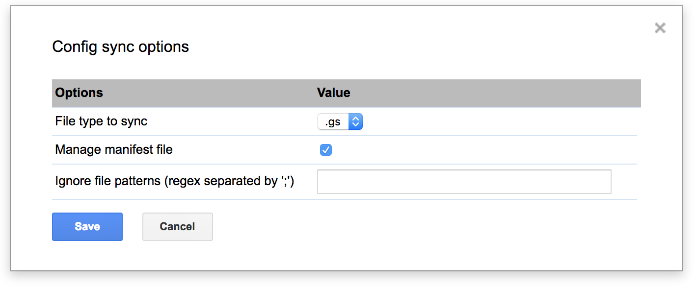
Task: Save the config sync options
Action: click(87, 227)
